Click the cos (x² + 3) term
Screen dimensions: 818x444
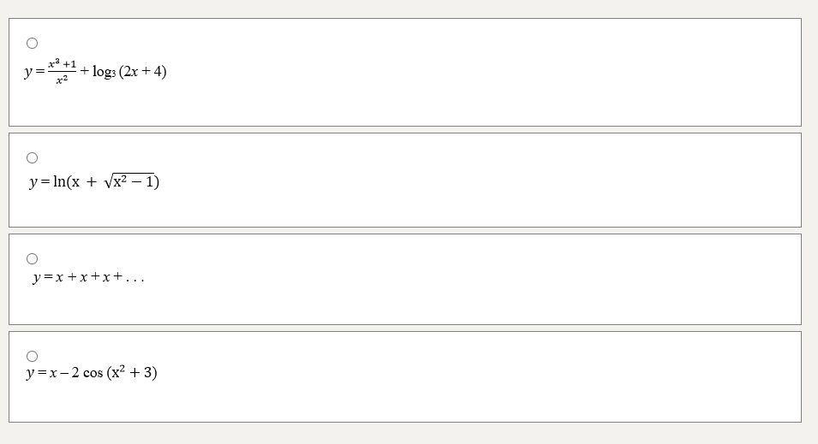point(120,373)
